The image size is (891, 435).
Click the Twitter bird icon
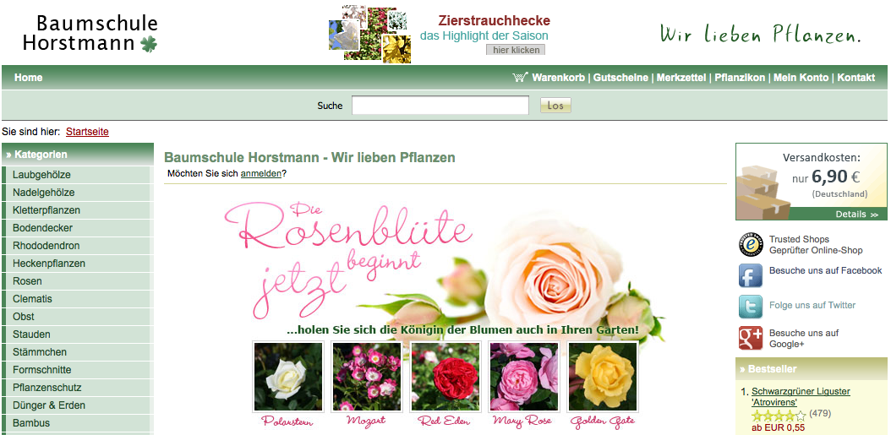click(x=750, y=307)
